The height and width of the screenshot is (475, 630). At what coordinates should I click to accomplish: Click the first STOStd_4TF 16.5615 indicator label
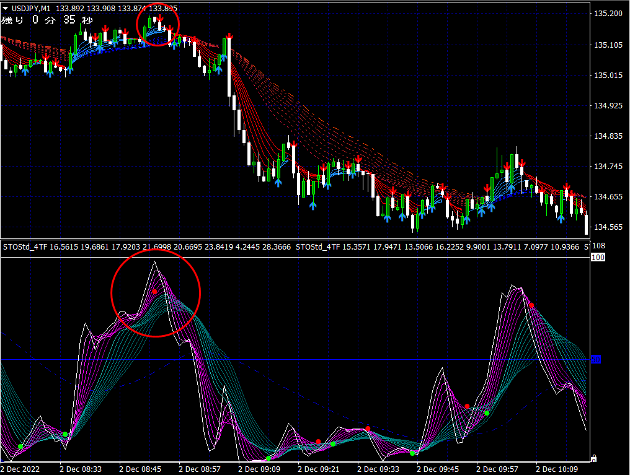click(147, 246)
